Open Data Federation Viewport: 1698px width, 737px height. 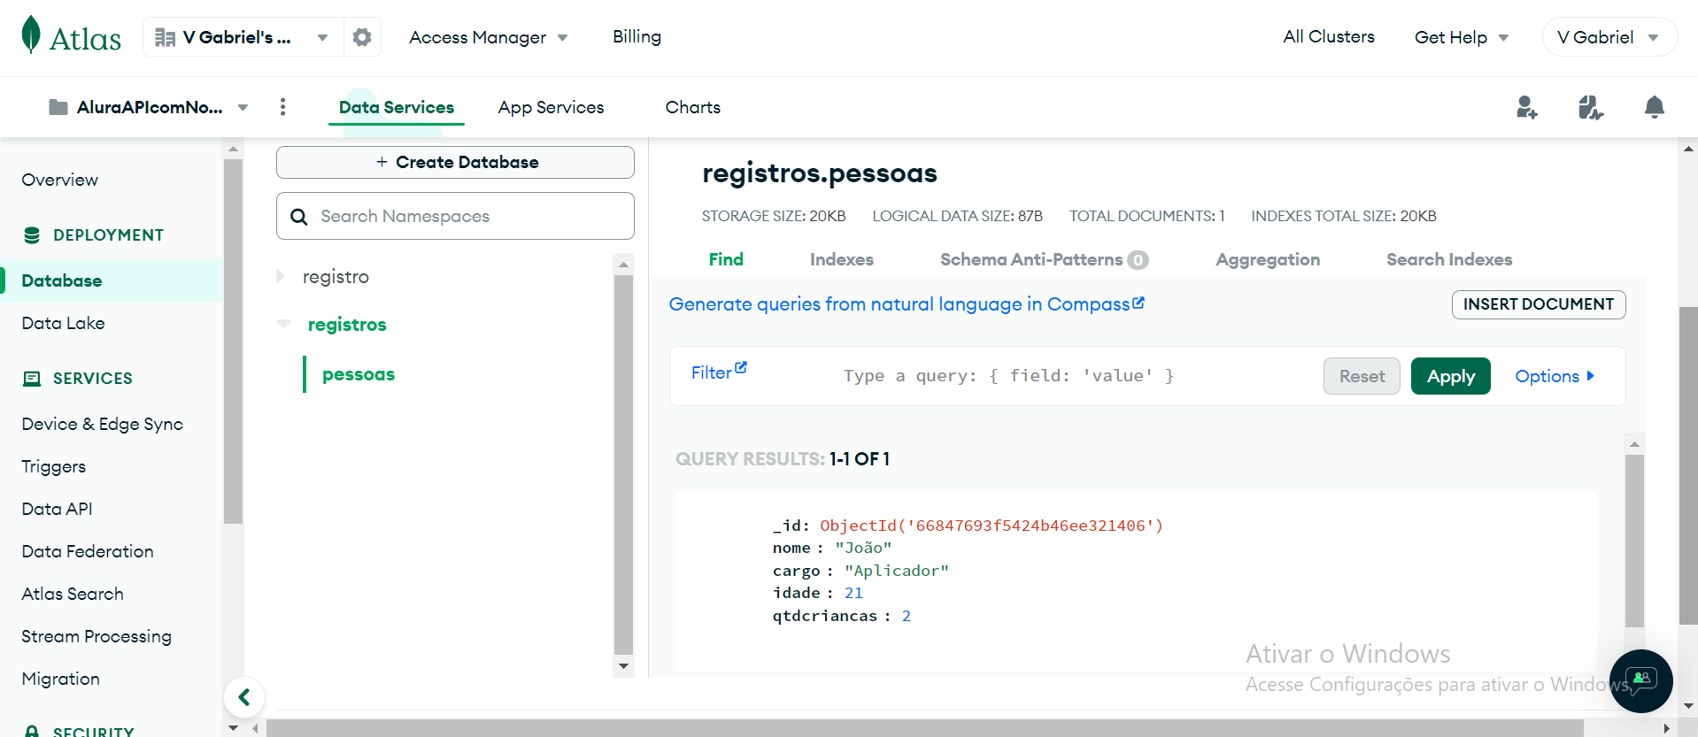click(87, 551)
